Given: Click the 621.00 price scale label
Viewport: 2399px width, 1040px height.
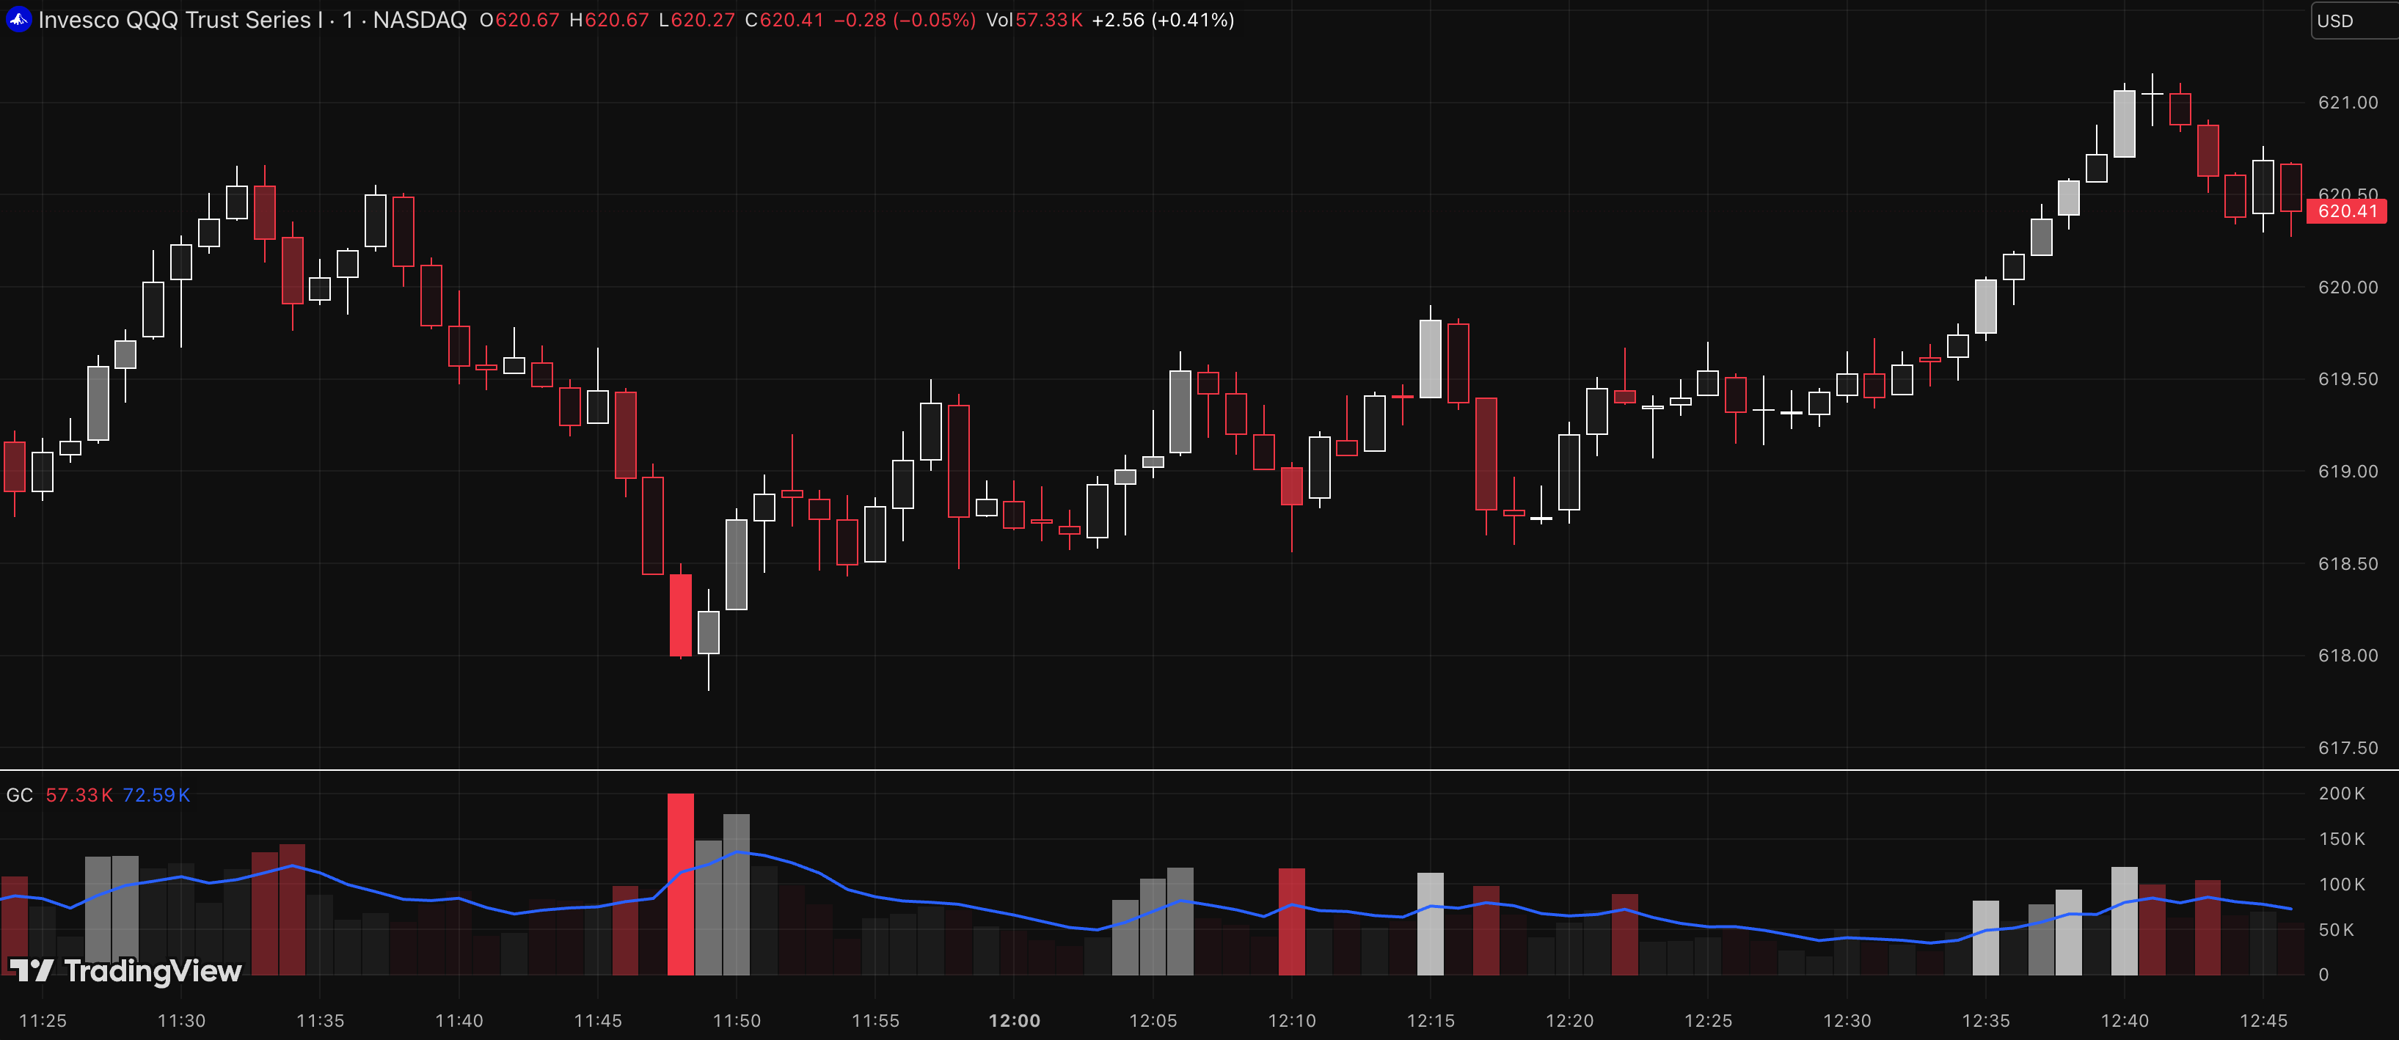Looking at the screenshot, I should pyautogui.click(x=2347, y=103).
